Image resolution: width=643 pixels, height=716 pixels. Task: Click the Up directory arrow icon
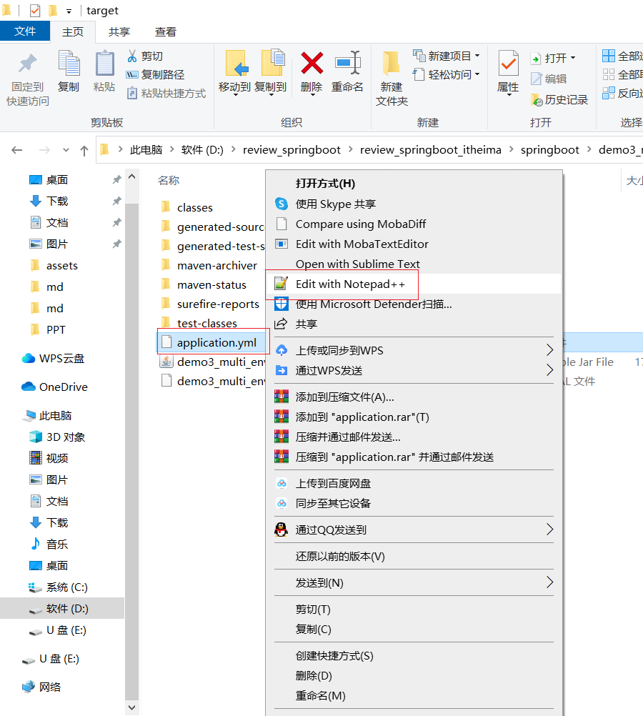point(84,150)
